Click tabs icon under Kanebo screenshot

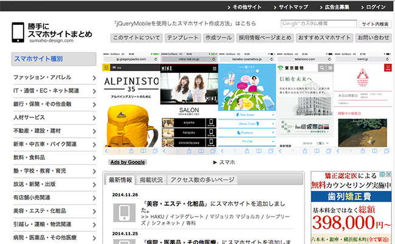point(271,151)
